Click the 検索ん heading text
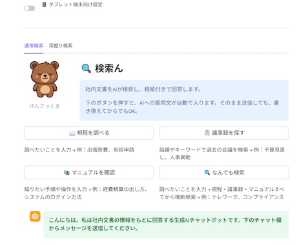This screenshot has width=297, height=245. coord(109,68)
